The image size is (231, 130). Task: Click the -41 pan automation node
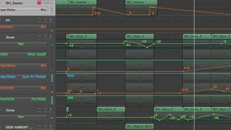(x=170, y=114)
